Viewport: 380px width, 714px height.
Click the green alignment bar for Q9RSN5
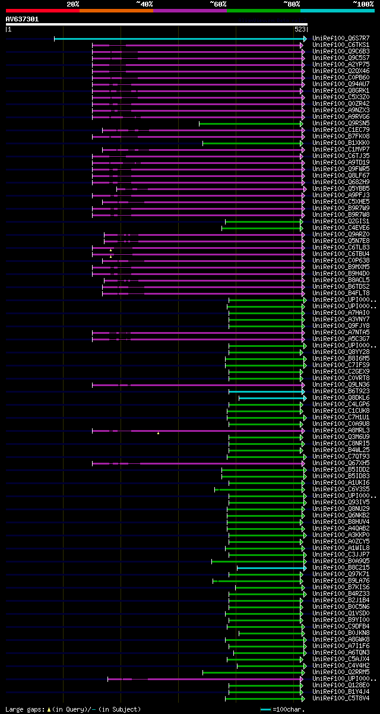point(250,124)
